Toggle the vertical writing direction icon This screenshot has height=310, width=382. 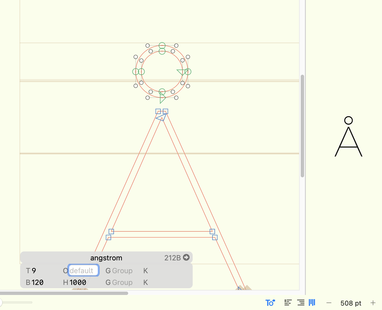(312, 302)
